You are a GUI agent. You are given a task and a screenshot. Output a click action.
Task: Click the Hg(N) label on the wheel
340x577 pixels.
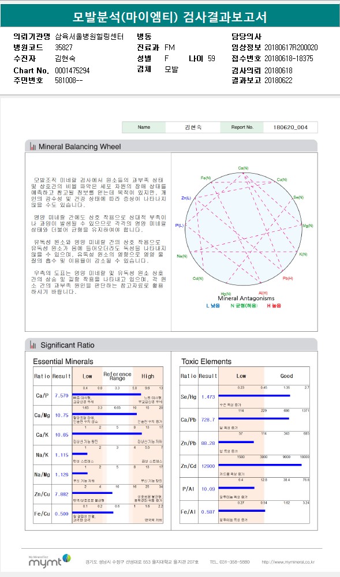(226, 294)
